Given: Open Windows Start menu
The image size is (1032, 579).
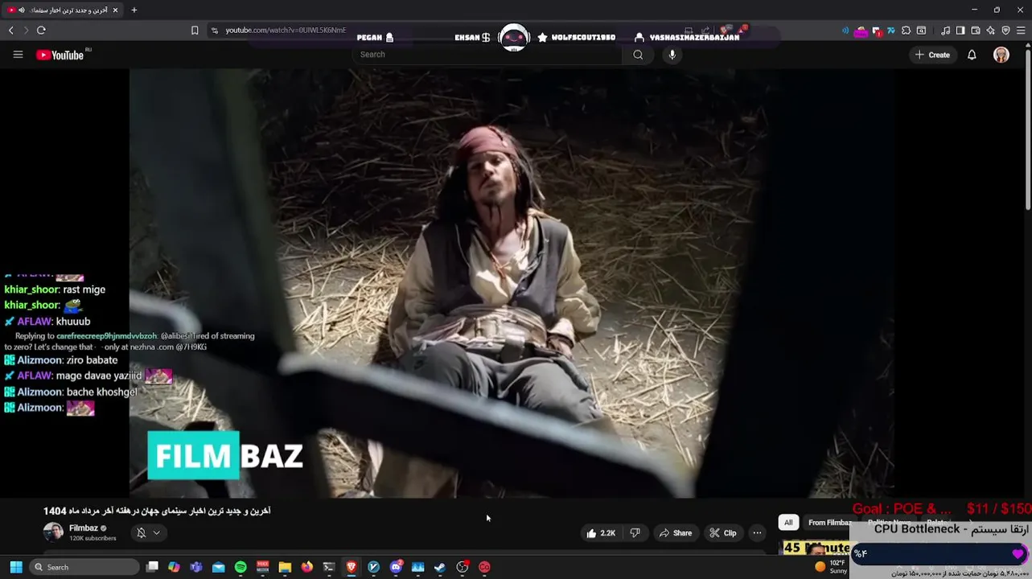Looking at the screenshot, I should (15, 567).
